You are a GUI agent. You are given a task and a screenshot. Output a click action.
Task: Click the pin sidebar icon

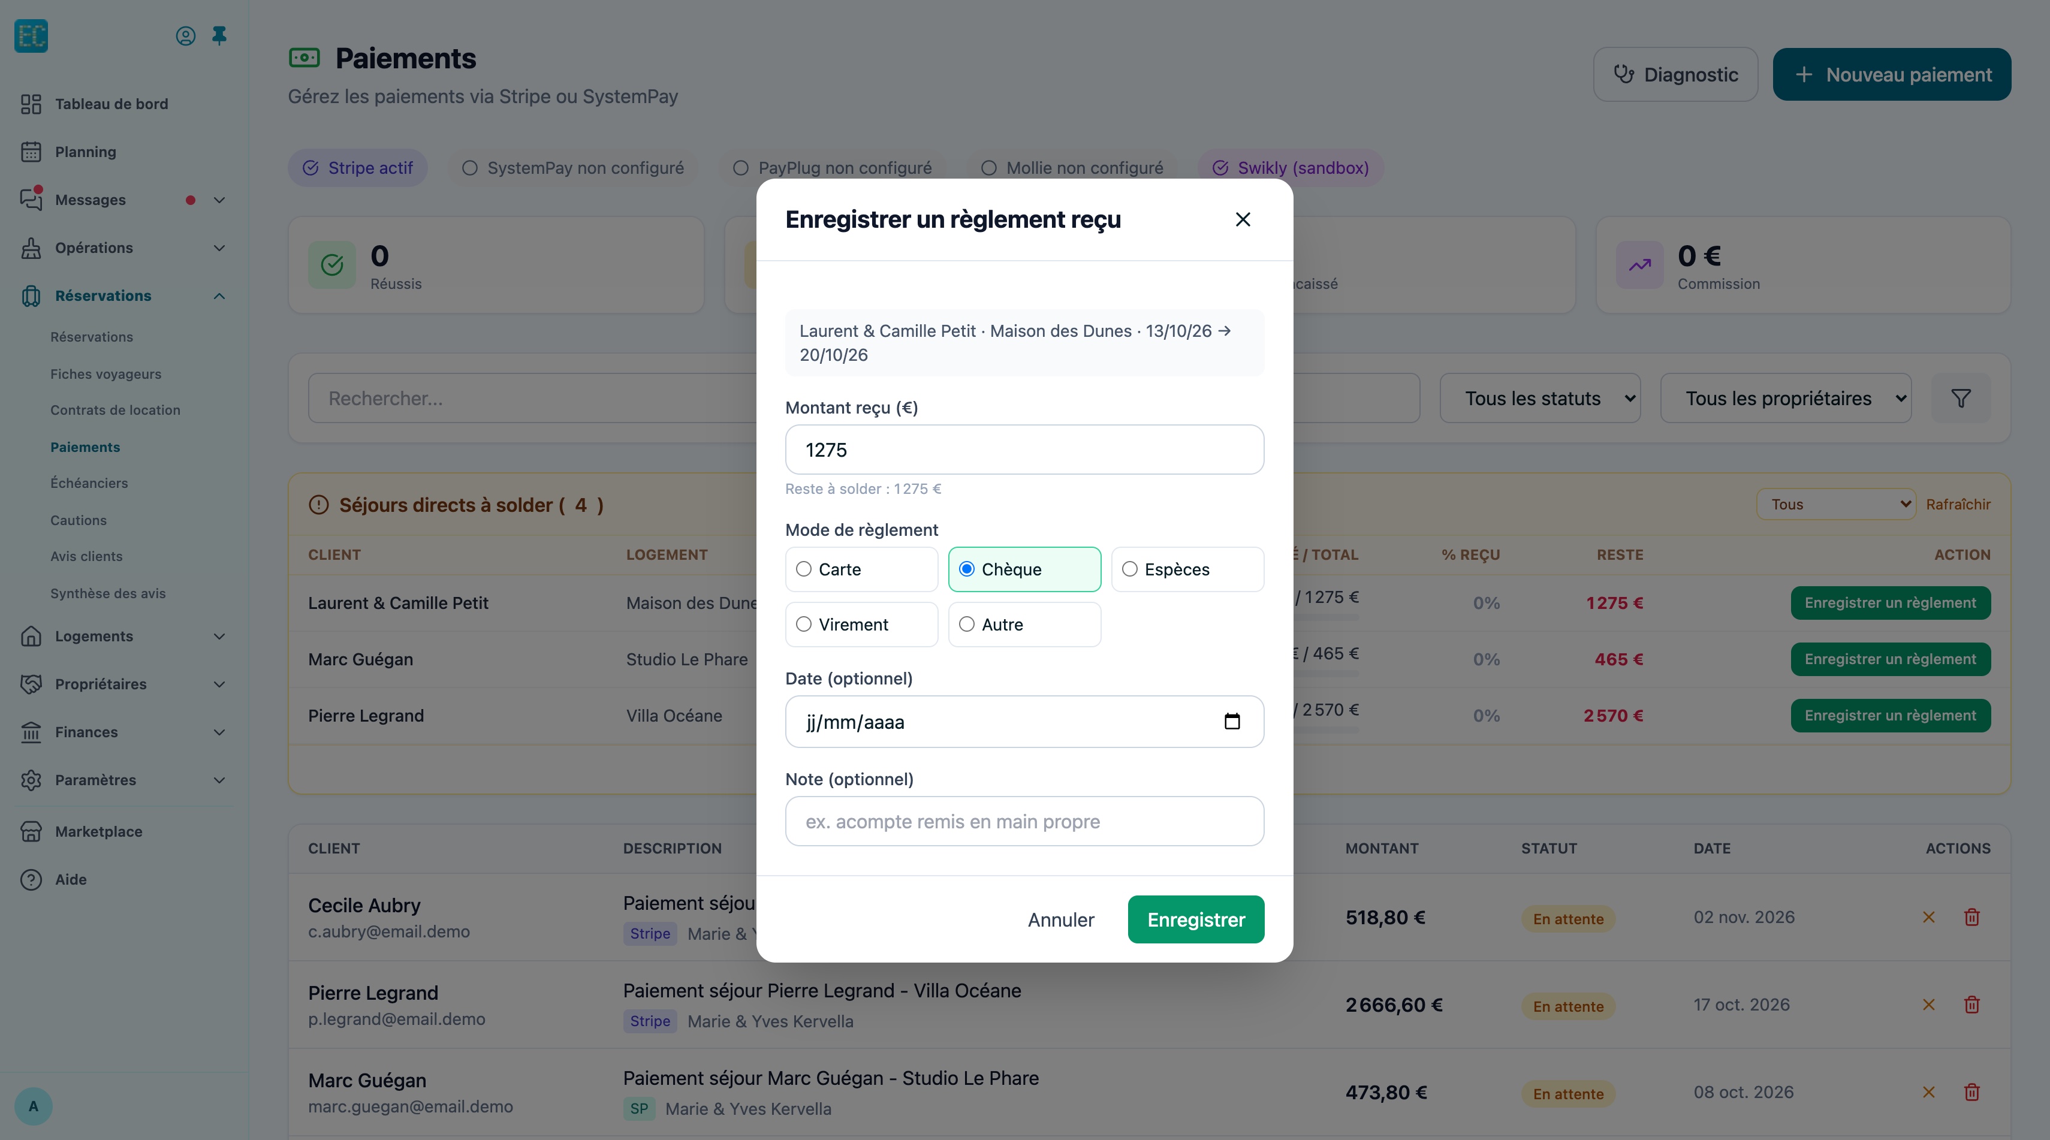(219, 35)
